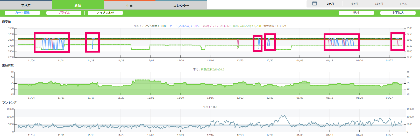Set the chart period to 3ヶ月
This screenshot has width=420, height=138.
pyautogui.click(x=330, y=4)
